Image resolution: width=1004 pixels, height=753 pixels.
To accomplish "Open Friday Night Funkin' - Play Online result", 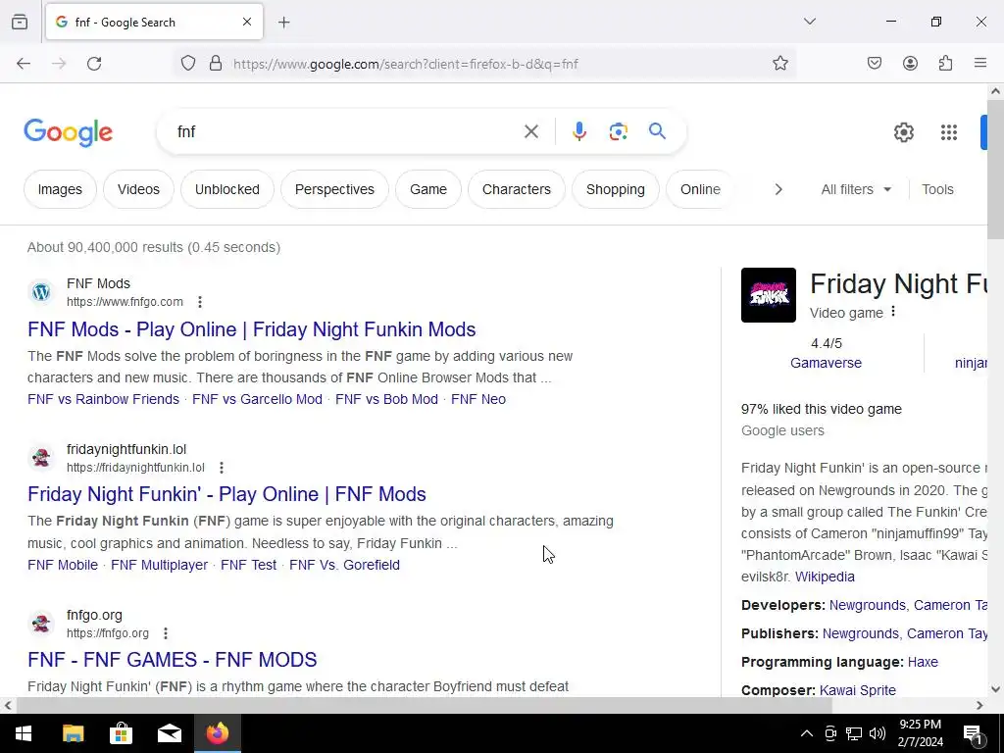I will pyautogui.click(x=226, y=494).
